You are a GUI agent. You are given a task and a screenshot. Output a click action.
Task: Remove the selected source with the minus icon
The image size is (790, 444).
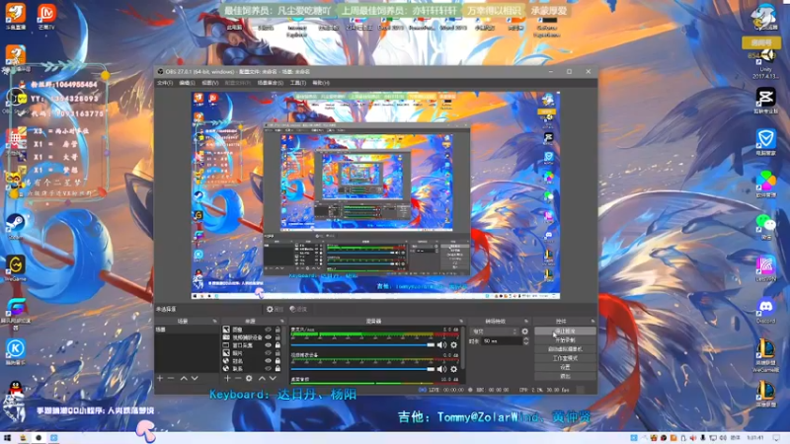pos(238,378)
